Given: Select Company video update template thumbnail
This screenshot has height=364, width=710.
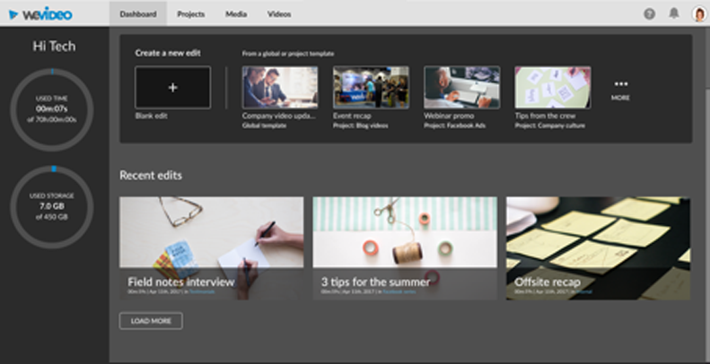Looking at the screenshot, I should pos(279,88).
